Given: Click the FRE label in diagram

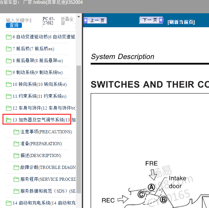Looking at the screenshot, I should click(151, 163).
